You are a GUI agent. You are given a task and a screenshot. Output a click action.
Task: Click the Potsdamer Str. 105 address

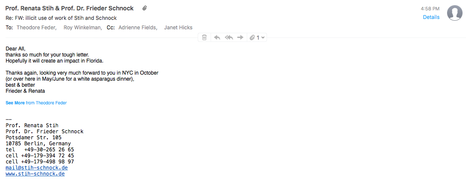(34, 138)
